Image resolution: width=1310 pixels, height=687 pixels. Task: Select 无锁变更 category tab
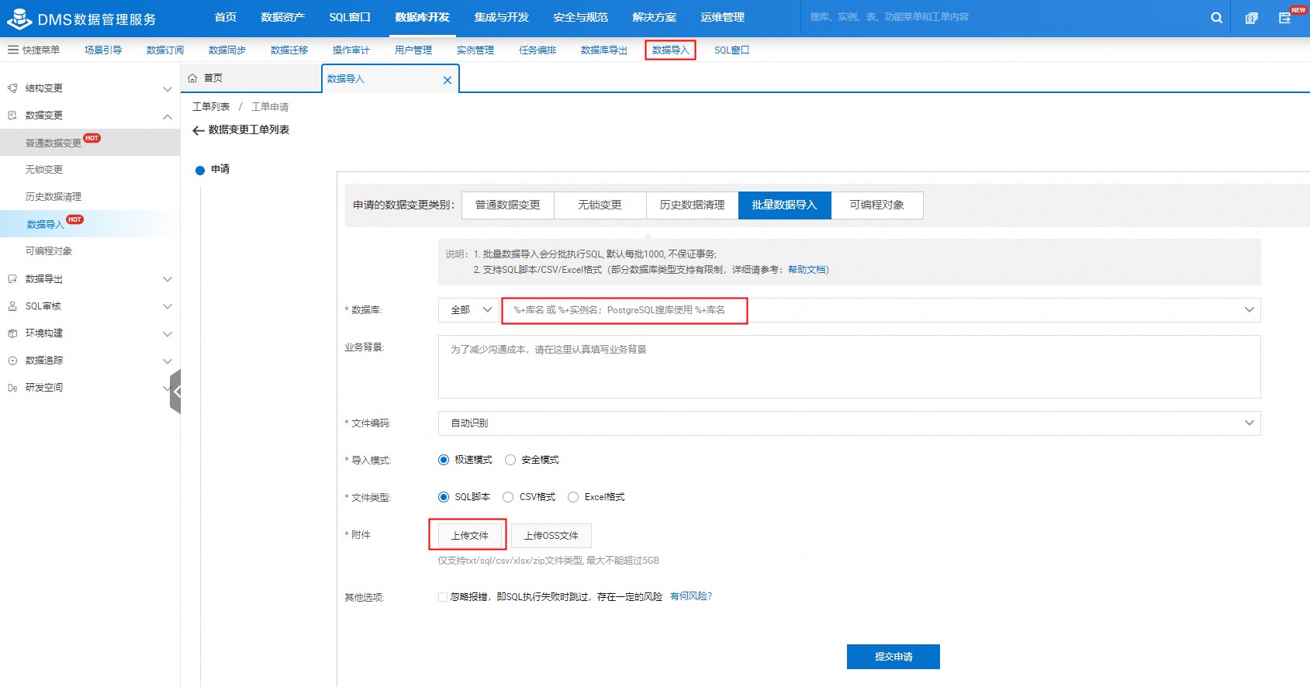click(x=600, y=205)
